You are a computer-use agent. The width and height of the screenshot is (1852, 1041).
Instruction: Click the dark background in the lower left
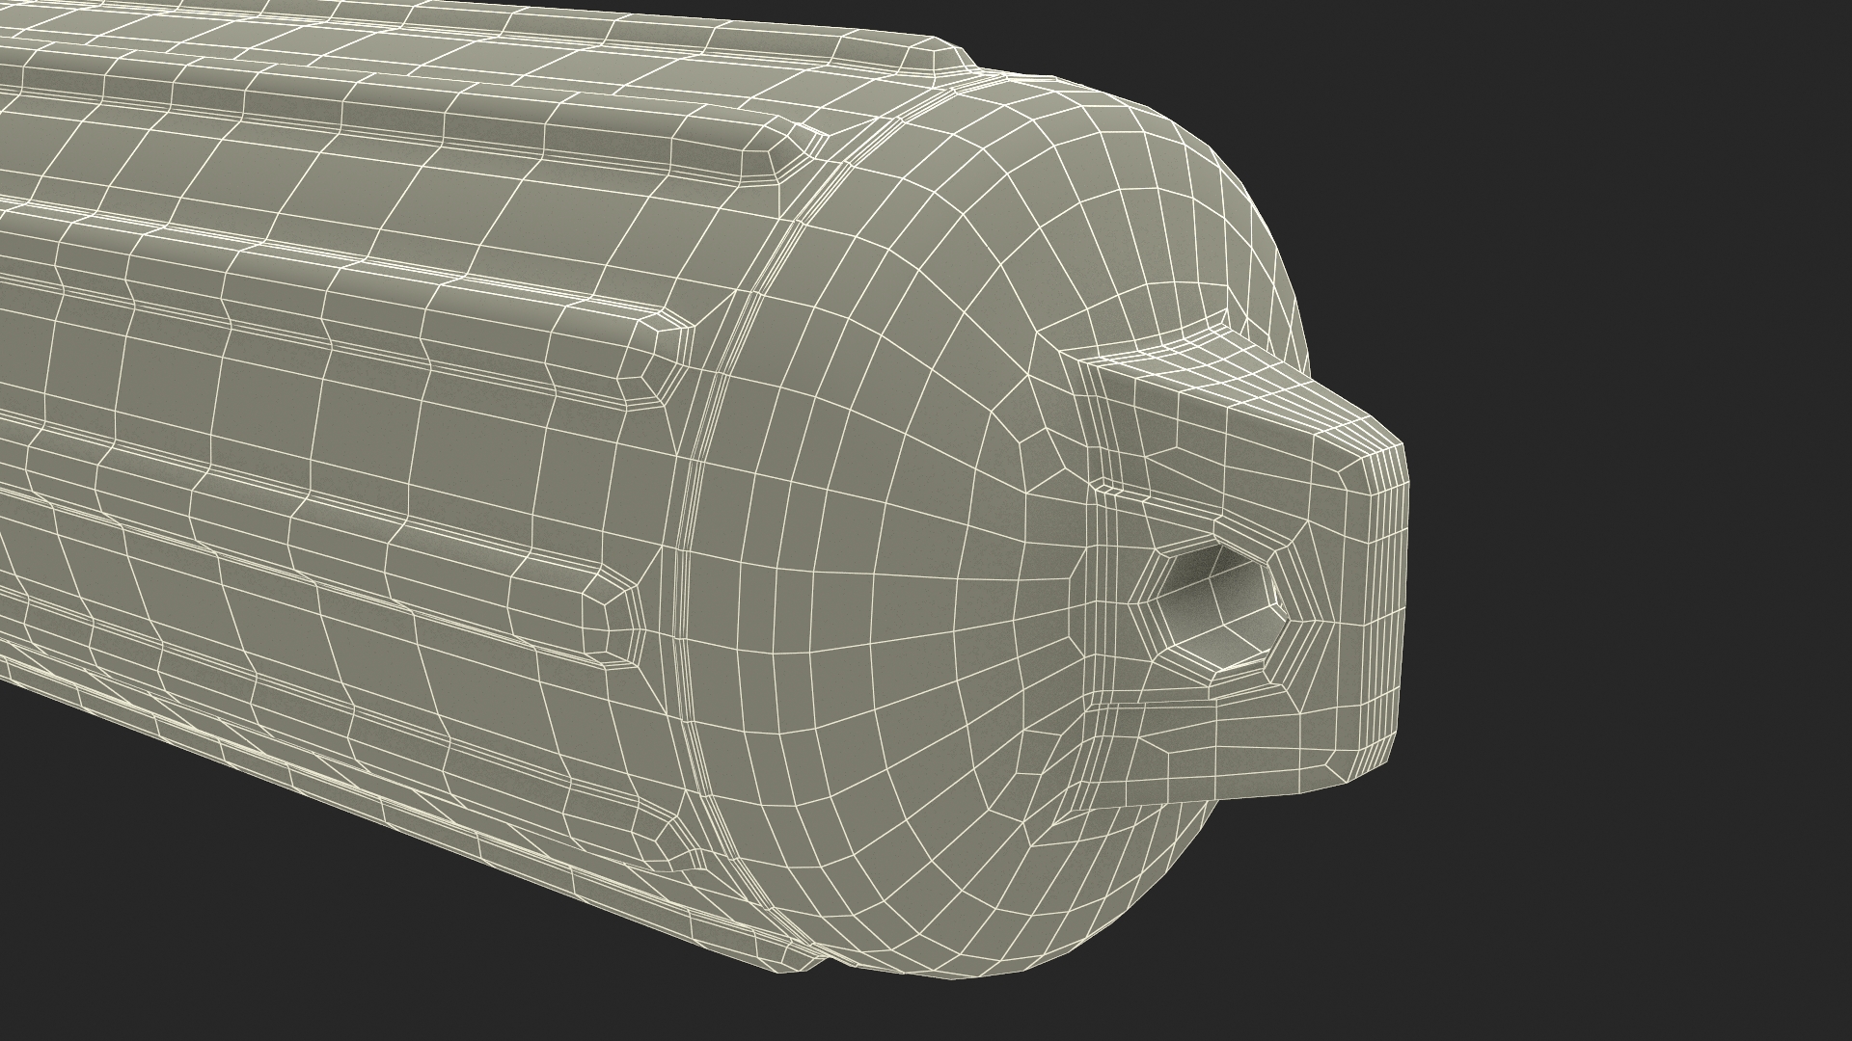[x=193, y=916]
